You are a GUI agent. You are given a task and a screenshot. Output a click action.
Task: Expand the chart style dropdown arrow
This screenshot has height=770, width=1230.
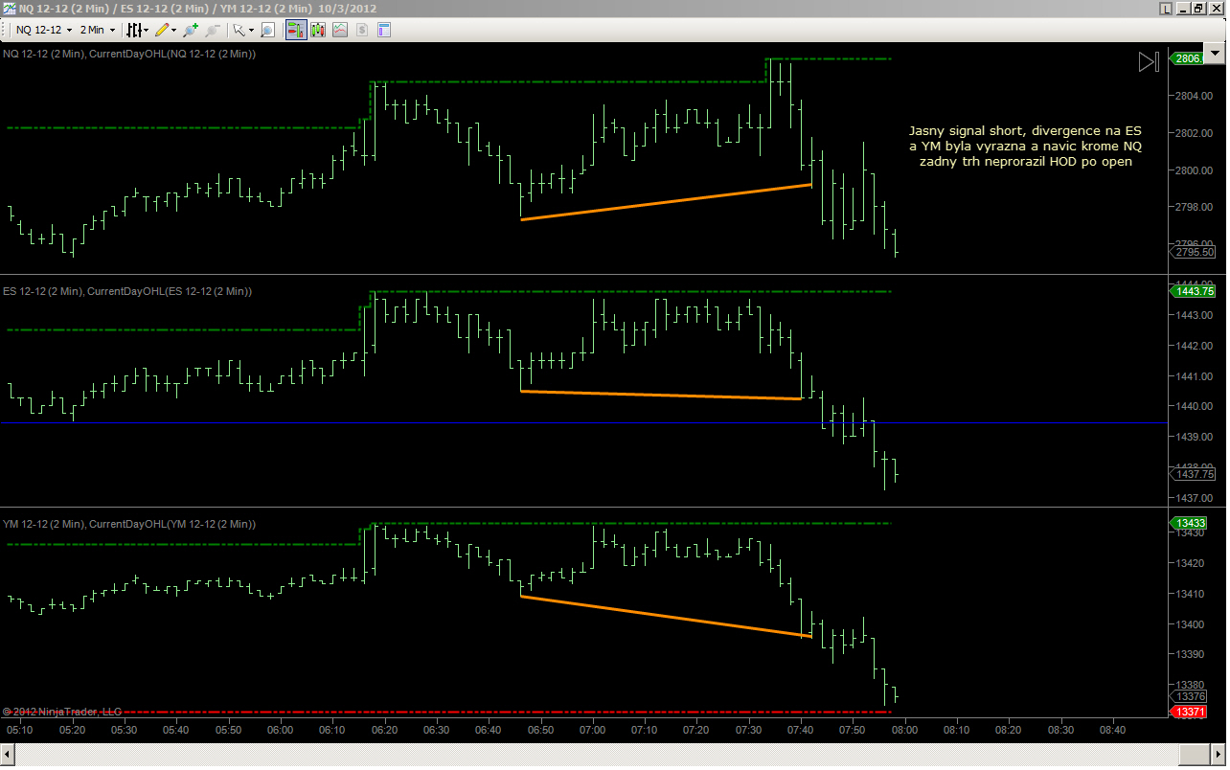pyautogui.click(x=146, y=30)
